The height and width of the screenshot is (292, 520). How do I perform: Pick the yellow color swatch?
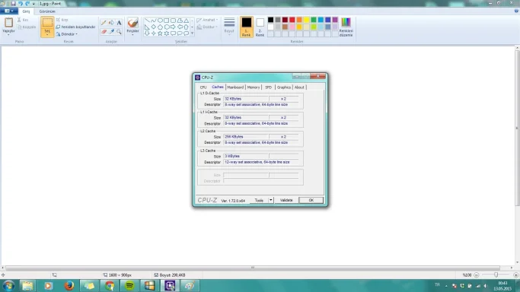pyautogui.click(x=306, y=20)
